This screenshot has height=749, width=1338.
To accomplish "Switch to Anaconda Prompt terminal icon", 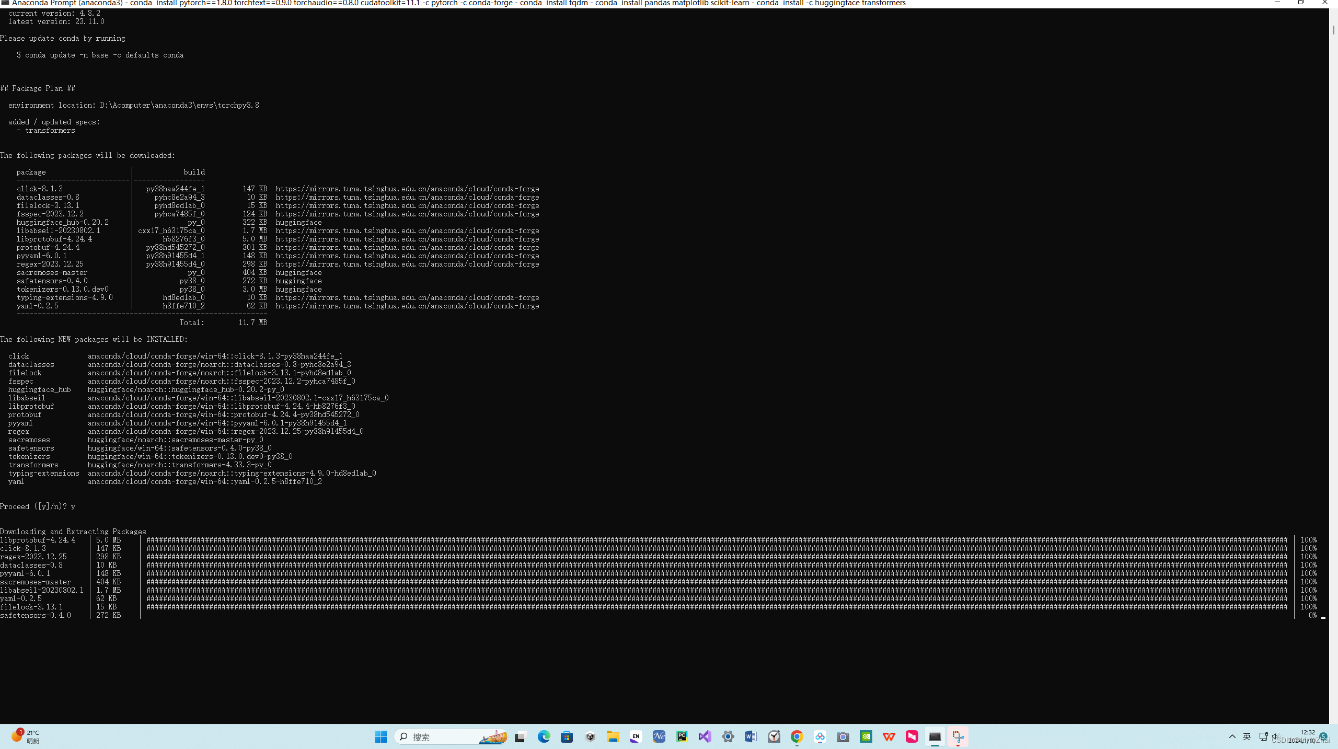I will (x=935, y=736).
